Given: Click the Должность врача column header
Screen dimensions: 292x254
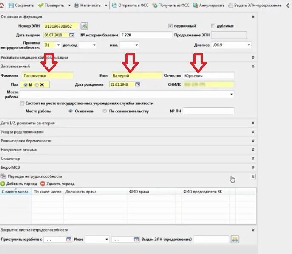Looking at the screenshot, I should click(95, 192).
